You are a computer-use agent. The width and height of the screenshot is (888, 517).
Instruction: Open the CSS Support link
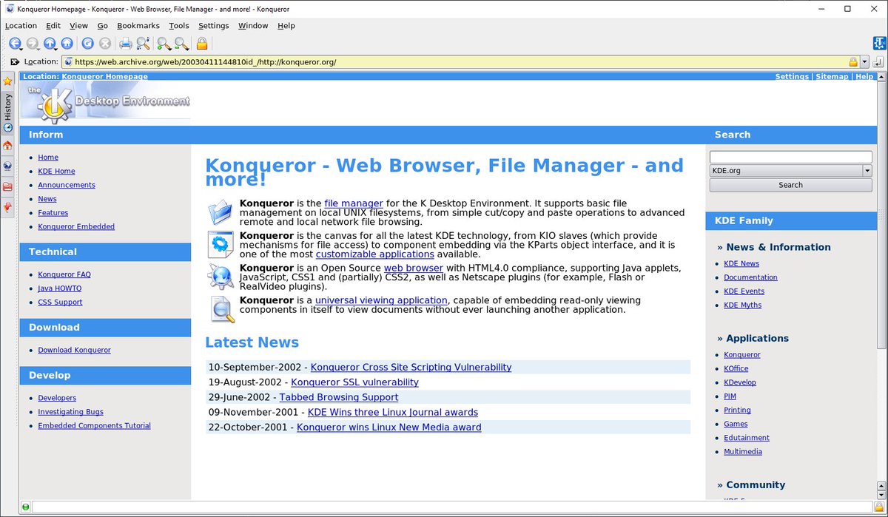(x=60, y=302)
